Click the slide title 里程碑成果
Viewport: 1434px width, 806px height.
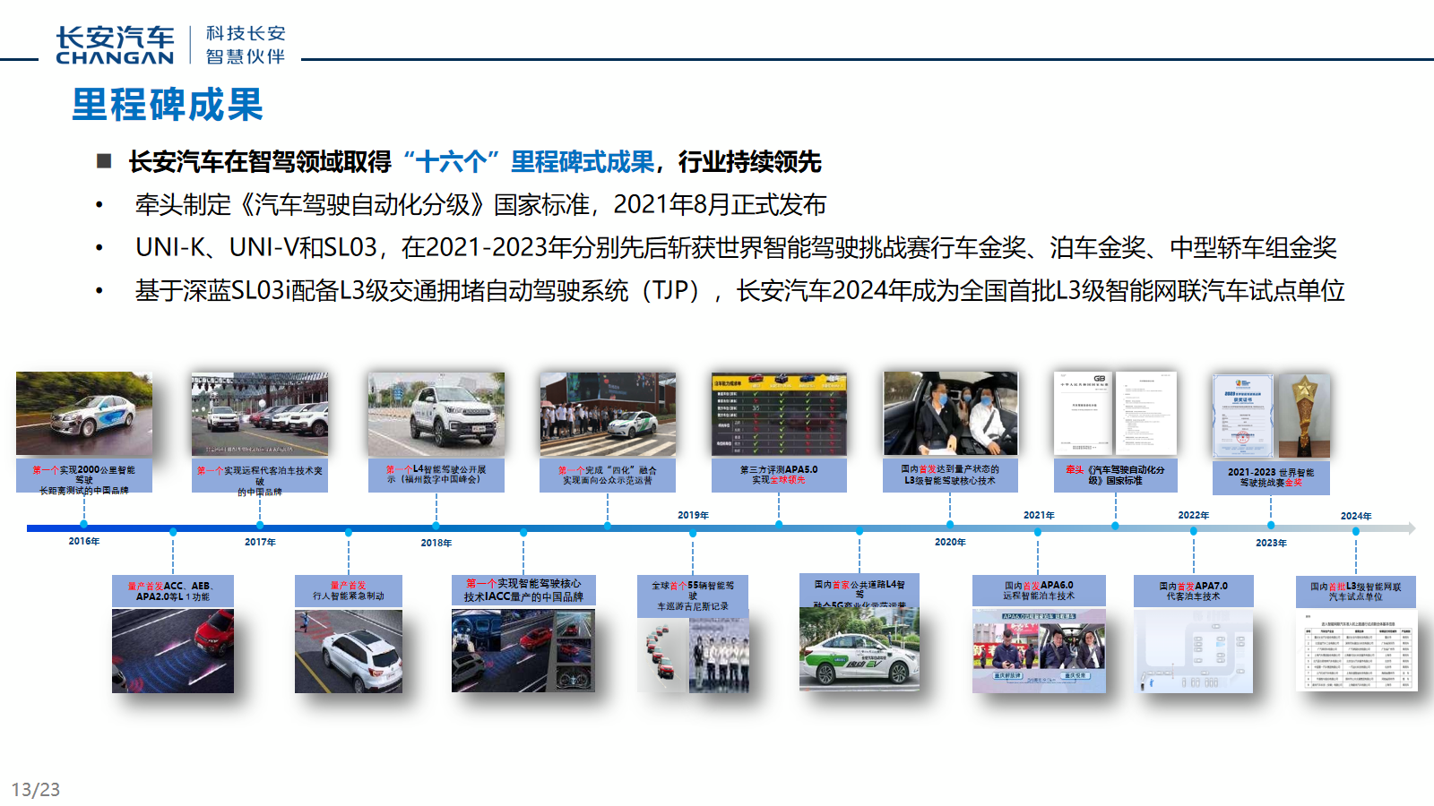[x=168, y=105]
